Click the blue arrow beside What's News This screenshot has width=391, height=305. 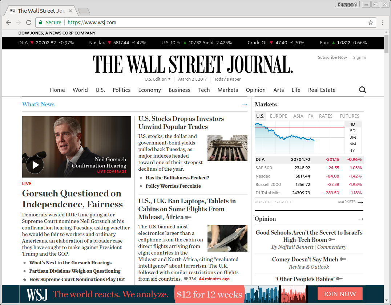tap(244, 105)
